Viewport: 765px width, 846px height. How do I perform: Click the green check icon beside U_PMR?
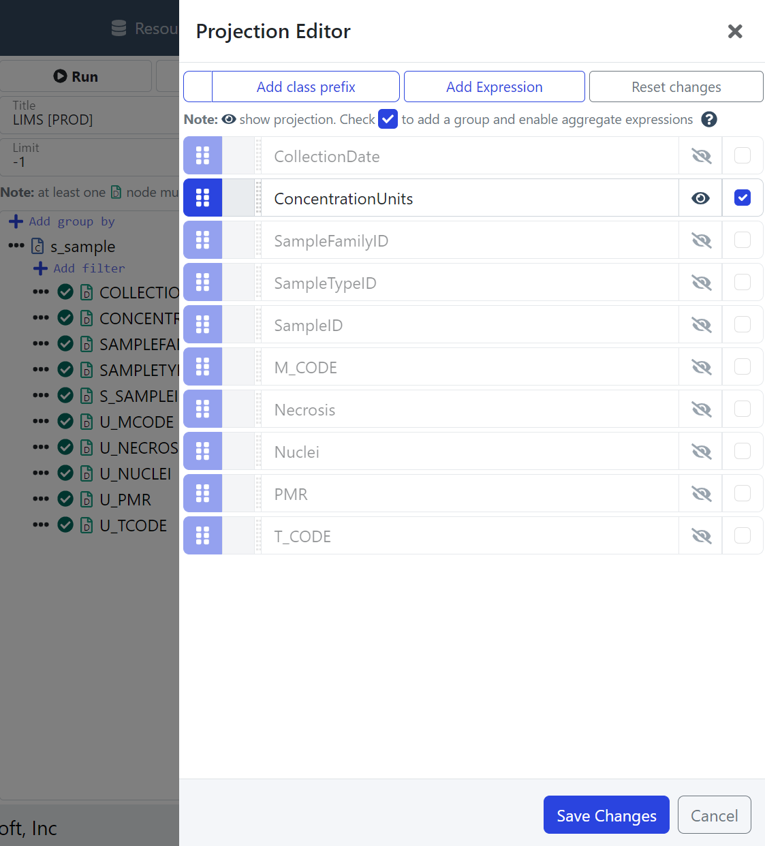point(65,499)
